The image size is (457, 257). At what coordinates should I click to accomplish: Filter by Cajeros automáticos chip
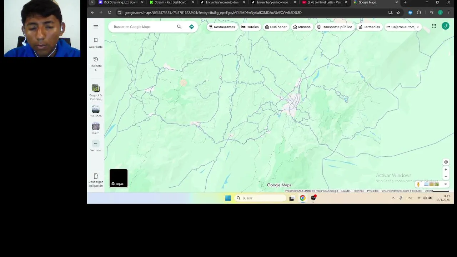[400, 27]
